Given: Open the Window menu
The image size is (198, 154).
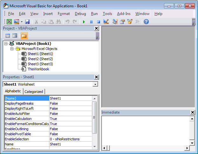Looking at the screenshot, I should click(142, 14).
